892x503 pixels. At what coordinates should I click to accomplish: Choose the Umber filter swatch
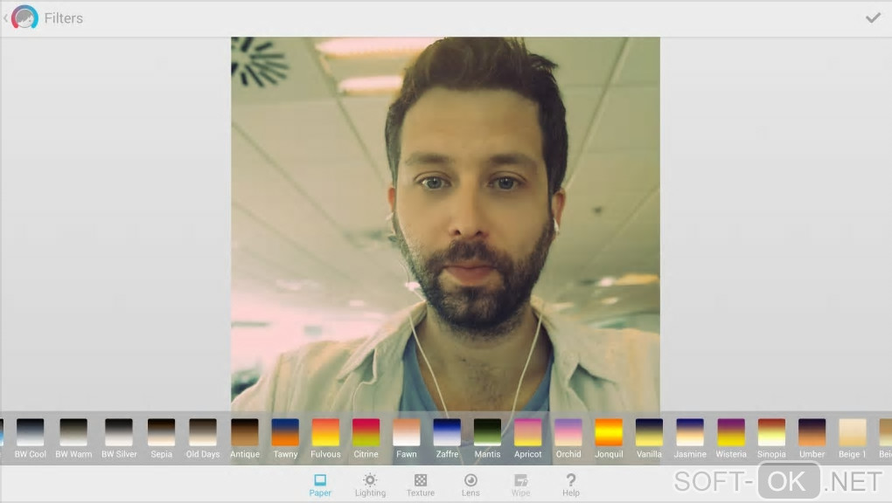coord(812,432)
